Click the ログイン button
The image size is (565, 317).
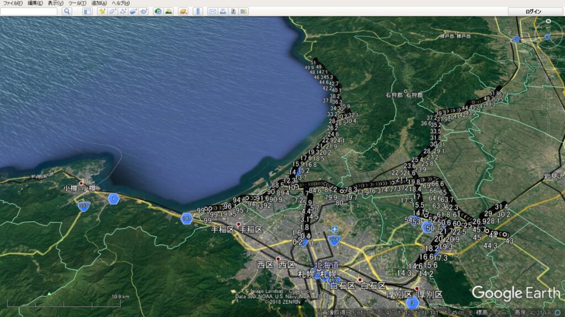click(534, 12)
